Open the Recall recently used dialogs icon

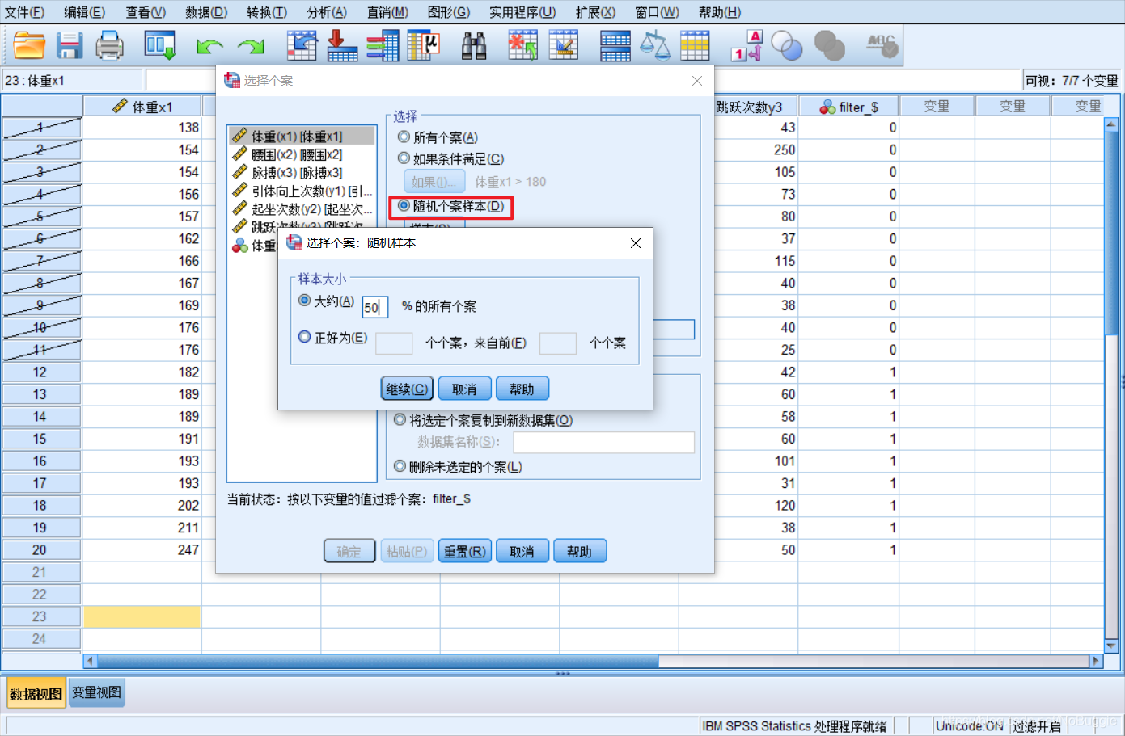tap(159, 46)
